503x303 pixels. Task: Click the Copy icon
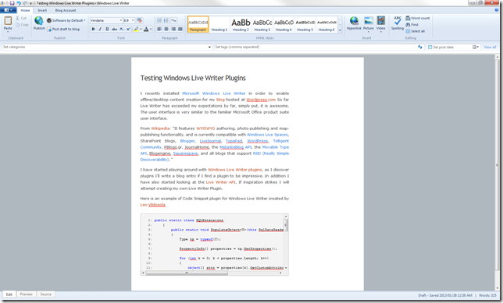point(18,25)
